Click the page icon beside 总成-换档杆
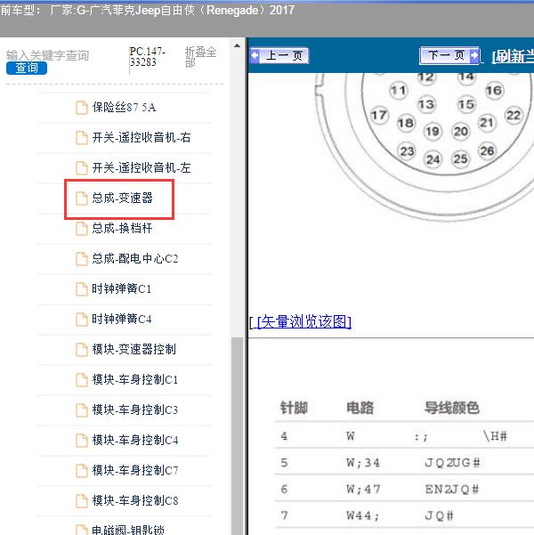Screen dimensions: 534x535 (x=81, y=229)
